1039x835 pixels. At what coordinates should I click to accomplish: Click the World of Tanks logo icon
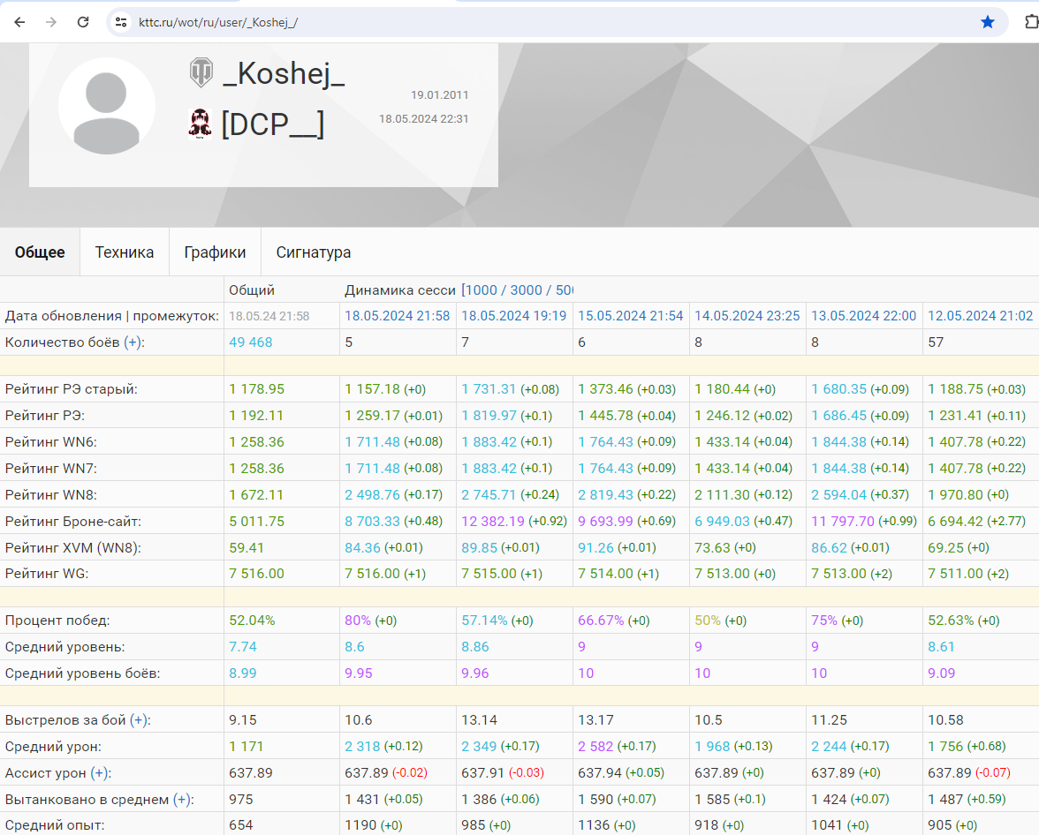pos(201,73)
